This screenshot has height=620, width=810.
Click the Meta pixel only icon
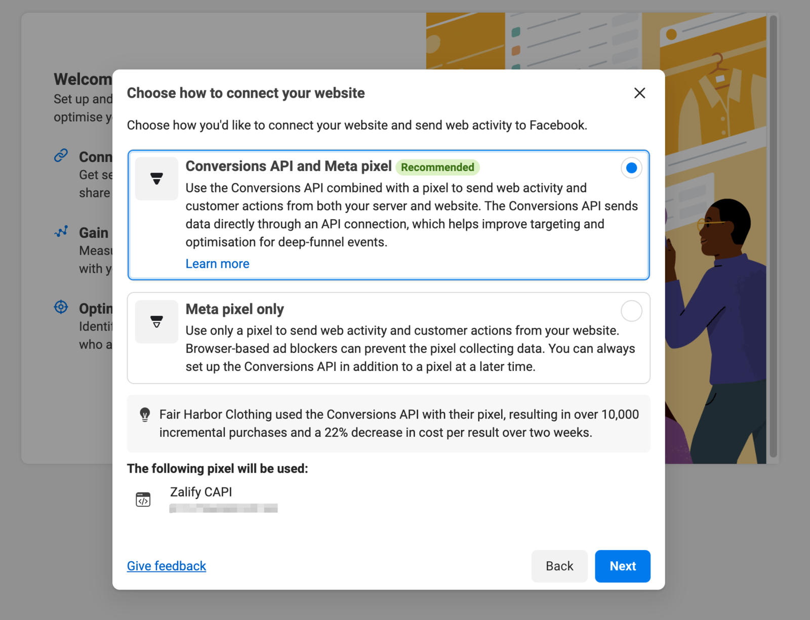coord(156,322)
